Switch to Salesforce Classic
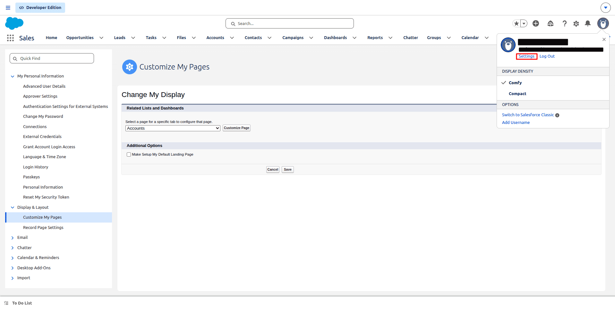Viewport: 615px width, 309px height. tap(528, 115)
